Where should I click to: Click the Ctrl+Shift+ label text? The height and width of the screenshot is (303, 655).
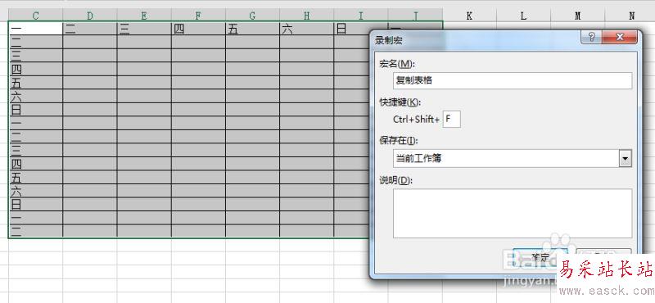click(417, 120)
